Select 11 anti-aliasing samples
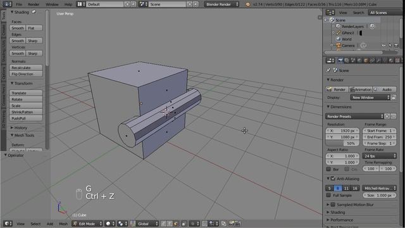Image resolution: width=405 pixels, height=228 pixels. click(346, 188)
